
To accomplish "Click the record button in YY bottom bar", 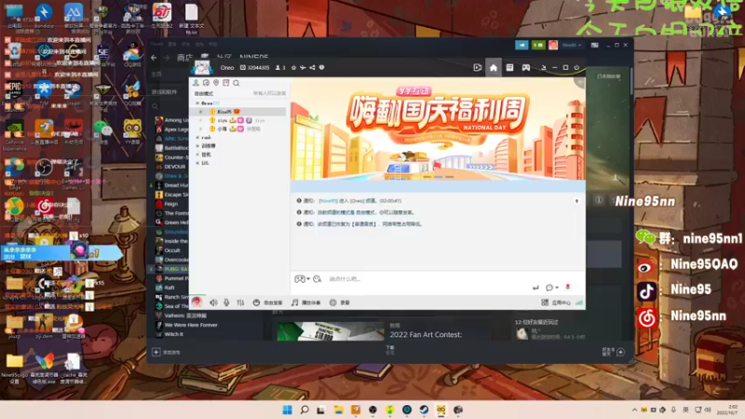I will pos(339,302).
